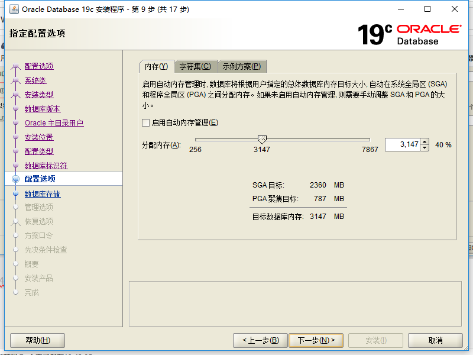Click the 帮助(H) button
This screenshot has width=473, height=355.
[37, 340]
